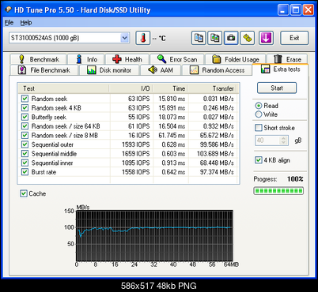Click the Short stroke spinner arrows
This screenshot has width=318, height=292.
point(284,140)
